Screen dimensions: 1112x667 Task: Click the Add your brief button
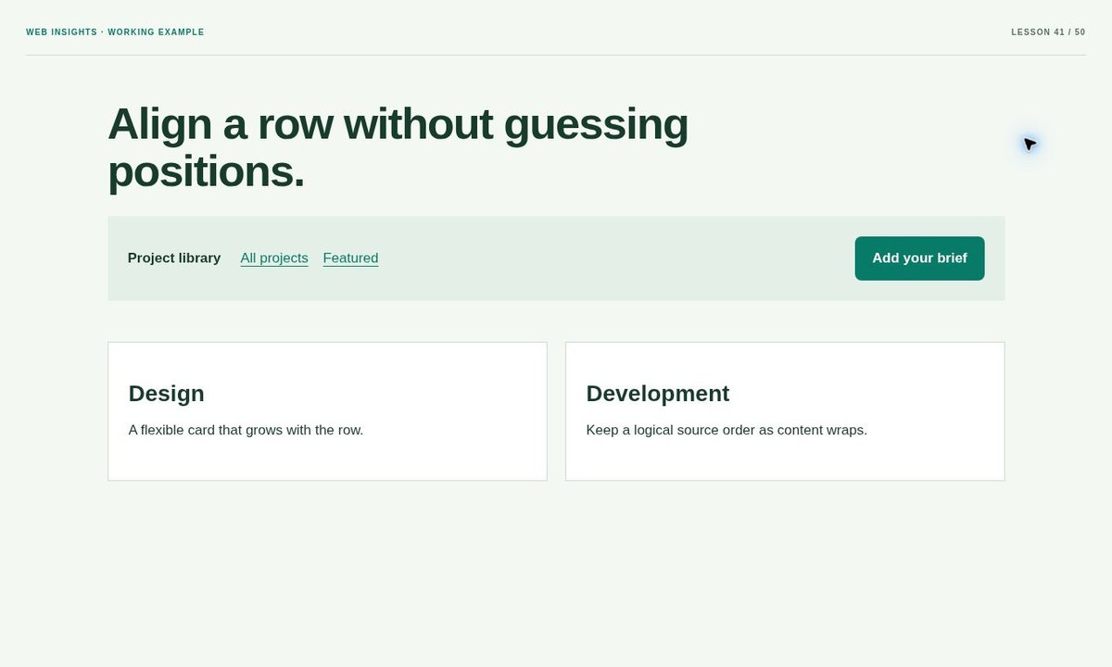(x=919, y=258)
